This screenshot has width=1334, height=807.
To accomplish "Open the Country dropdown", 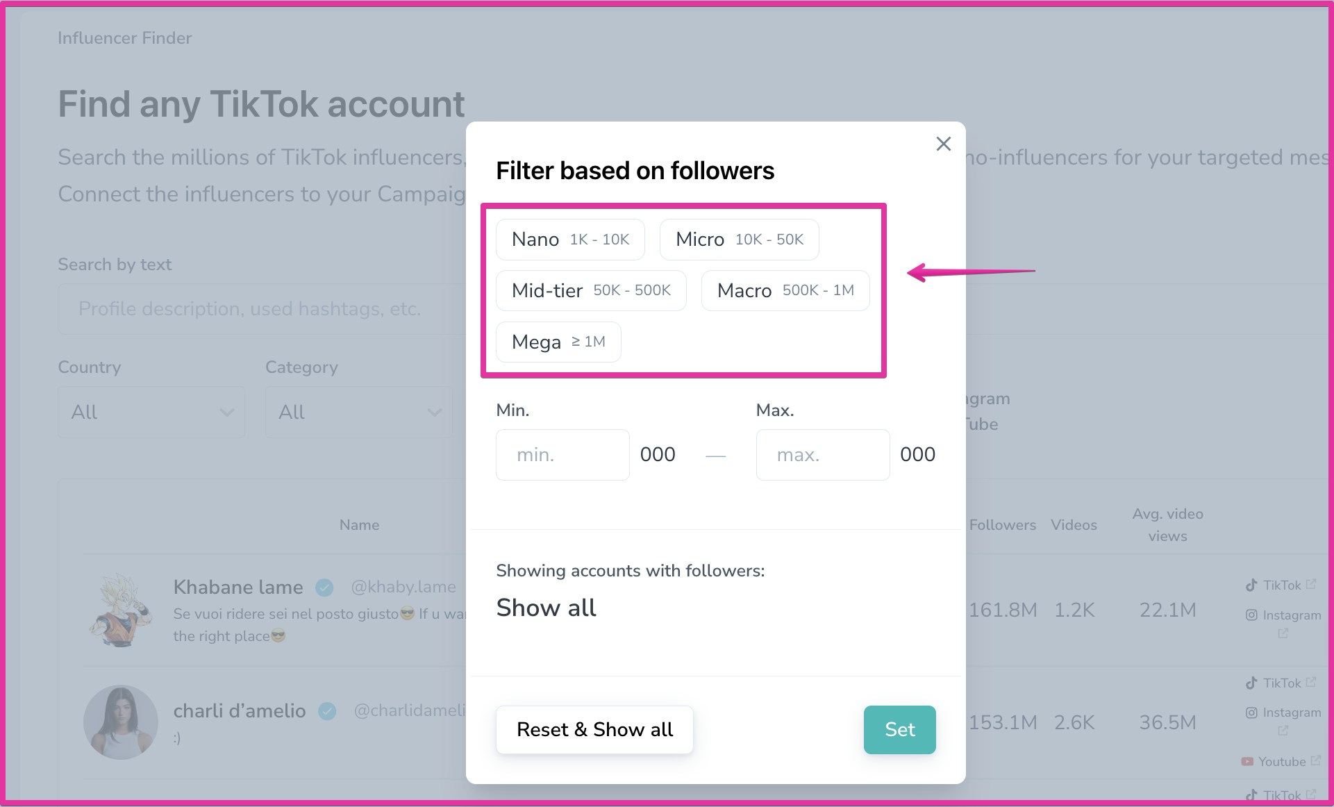I will coord(151,412).
